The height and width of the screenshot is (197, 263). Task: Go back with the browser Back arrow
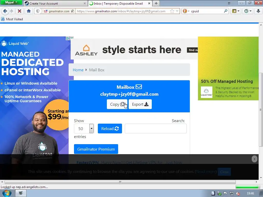click(x=5, y=11)
